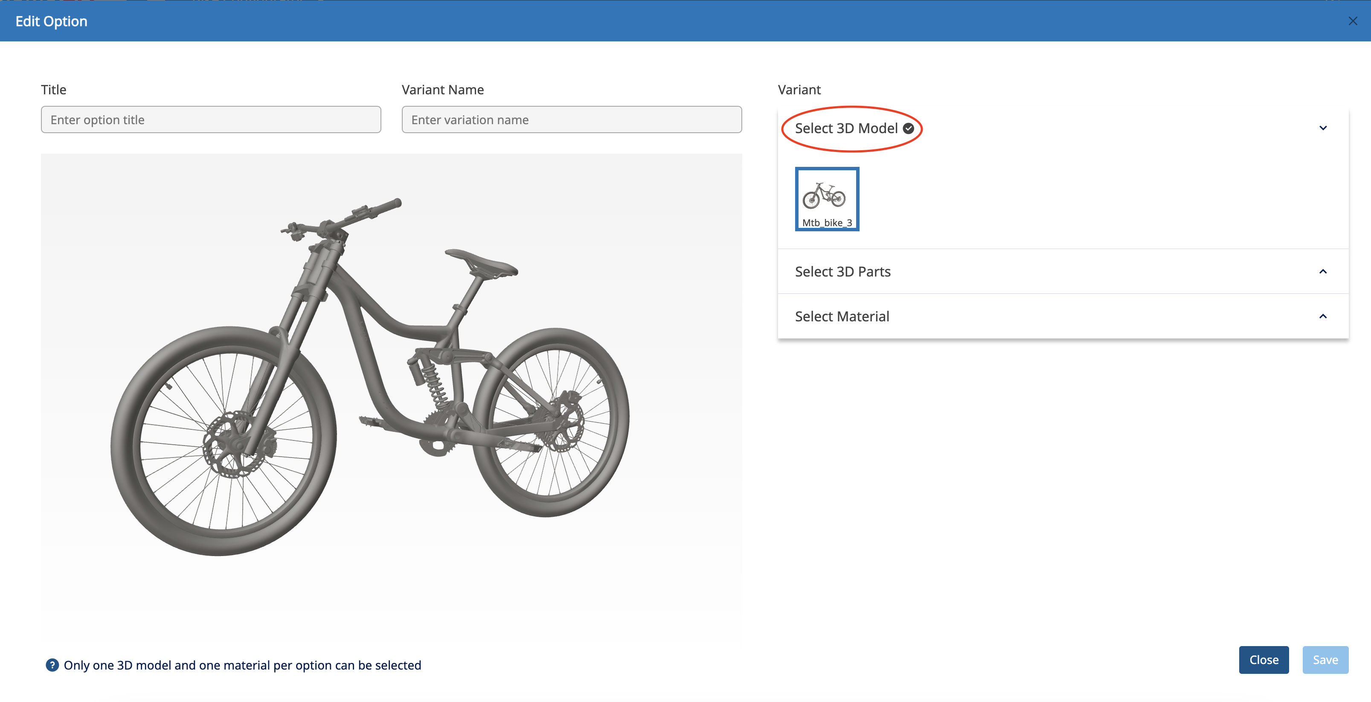
Task: Select the Mtb_bike_3 model thumbnail
Action: (827, 199)
